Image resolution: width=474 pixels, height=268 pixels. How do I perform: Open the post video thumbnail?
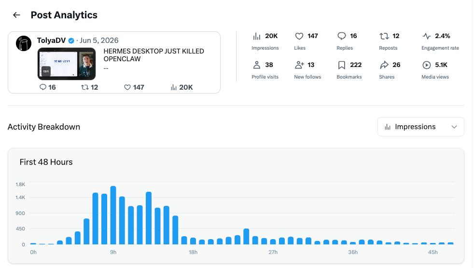tap(67, 64)
